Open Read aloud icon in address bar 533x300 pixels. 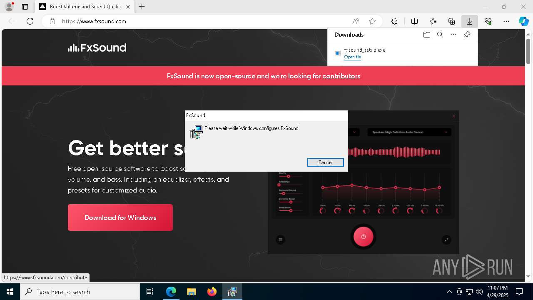[356, 21]
